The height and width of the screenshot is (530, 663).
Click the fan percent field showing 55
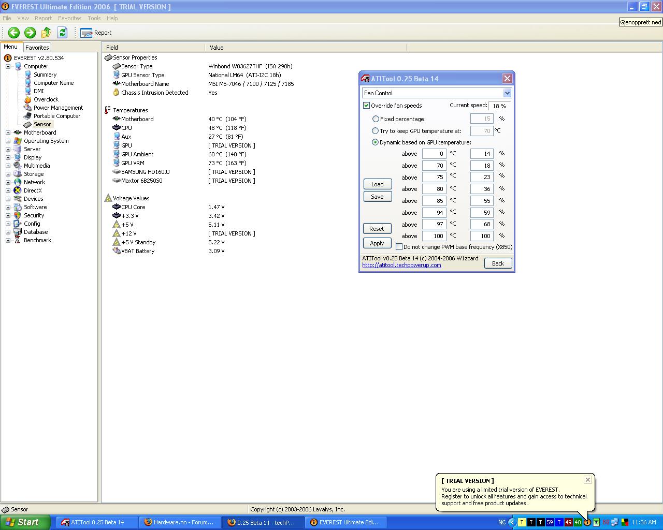(482, 201)
